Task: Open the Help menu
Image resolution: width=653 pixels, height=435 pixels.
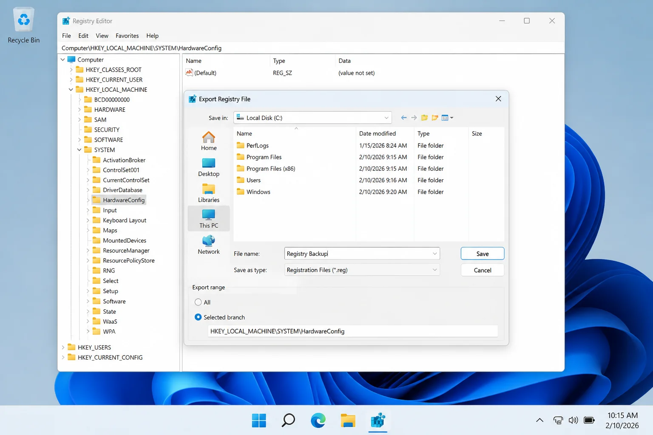Action: pos(152,36)
